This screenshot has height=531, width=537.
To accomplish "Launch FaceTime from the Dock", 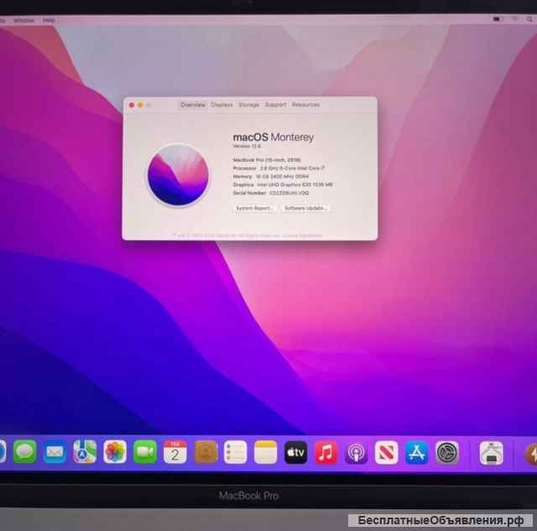I will 145,452.
